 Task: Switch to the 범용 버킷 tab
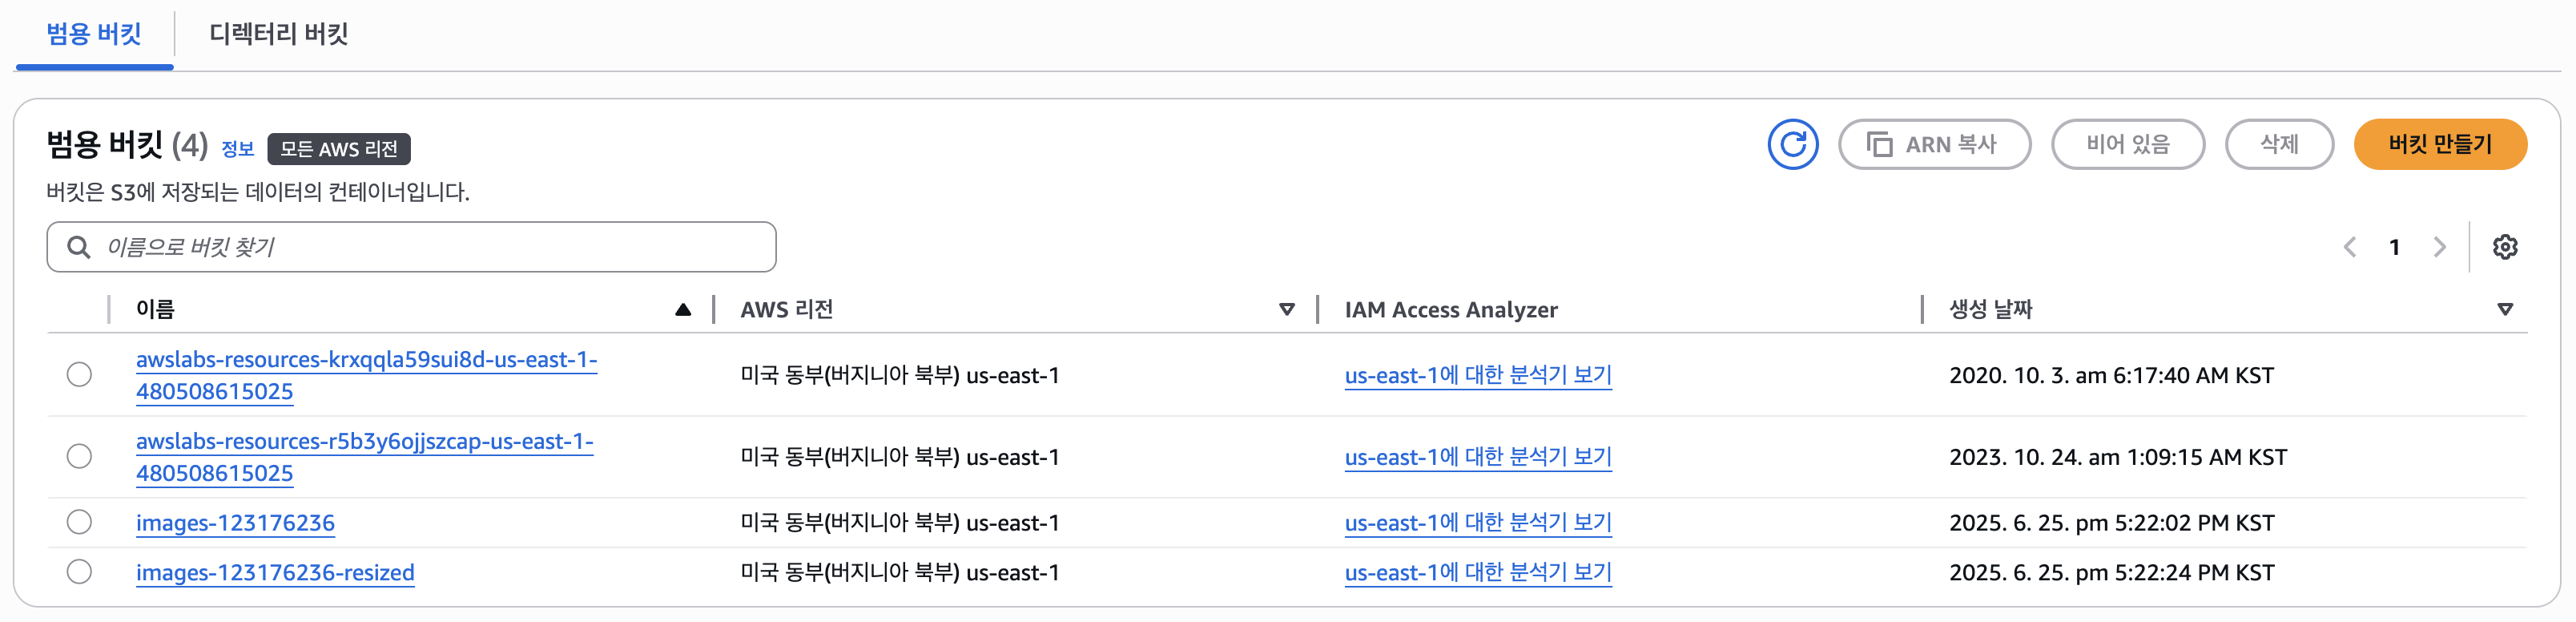point(94,34)
